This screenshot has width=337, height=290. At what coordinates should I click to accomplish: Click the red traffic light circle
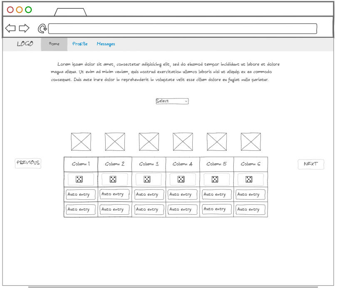(10, 9)
